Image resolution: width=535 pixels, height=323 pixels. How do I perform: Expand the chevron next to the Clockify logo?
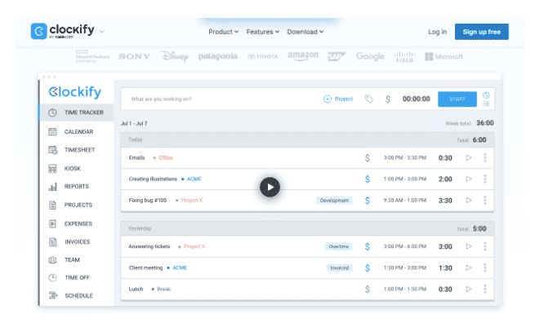(101, 32)
